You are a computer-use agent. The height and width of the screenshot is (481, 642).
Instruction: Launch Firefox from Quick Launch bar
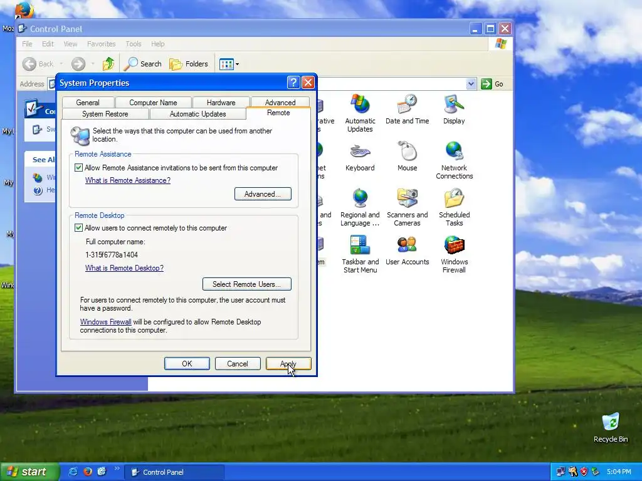pyautogui.click(x=88, y=472)
